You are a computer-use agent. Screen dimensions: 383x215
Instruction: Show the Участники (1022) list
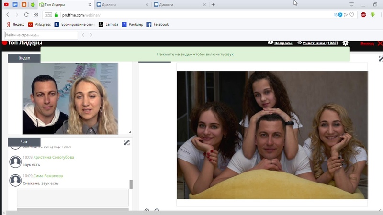(x=317, y=43)
